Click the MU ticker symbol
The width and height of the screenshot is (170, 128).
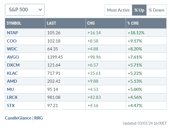(x=10, y=89)
